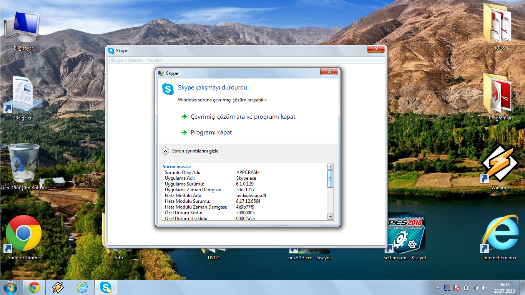The width and height of the screenshot is (525, 295).
Task: Click the Skype logo in crash dialog header
Action: tap(168, 89)
